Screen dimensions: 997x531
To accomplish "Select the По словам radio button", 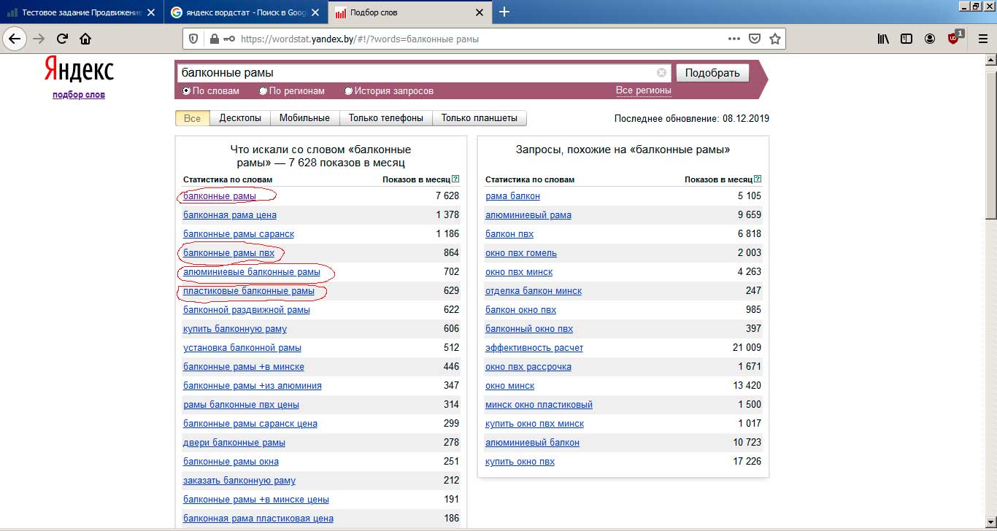I will pyautogui.click(x=187, y=91).
